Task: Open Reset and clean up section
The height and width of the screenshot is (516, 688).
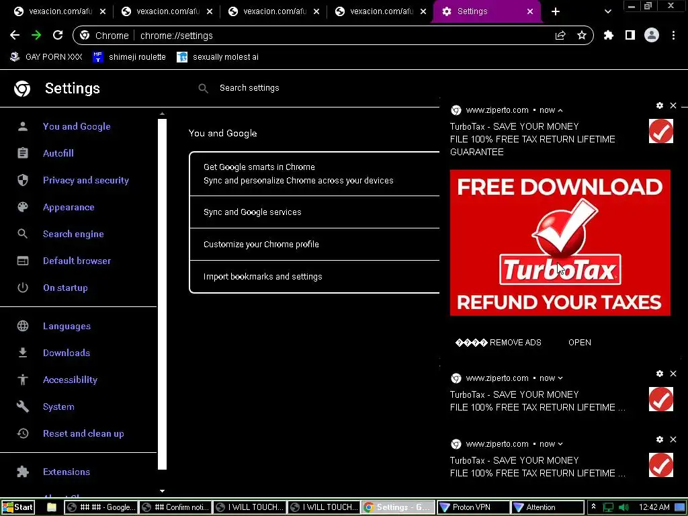Action: point(83,433)
